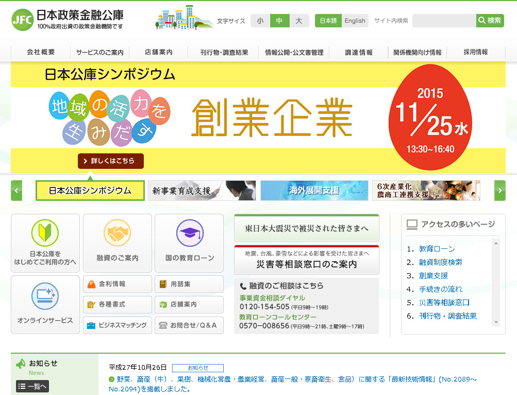The width and height of the screenshot is (517, 395).
Task: Open the 災害等相談窓口 ranking link
Action: click(444, 303)
